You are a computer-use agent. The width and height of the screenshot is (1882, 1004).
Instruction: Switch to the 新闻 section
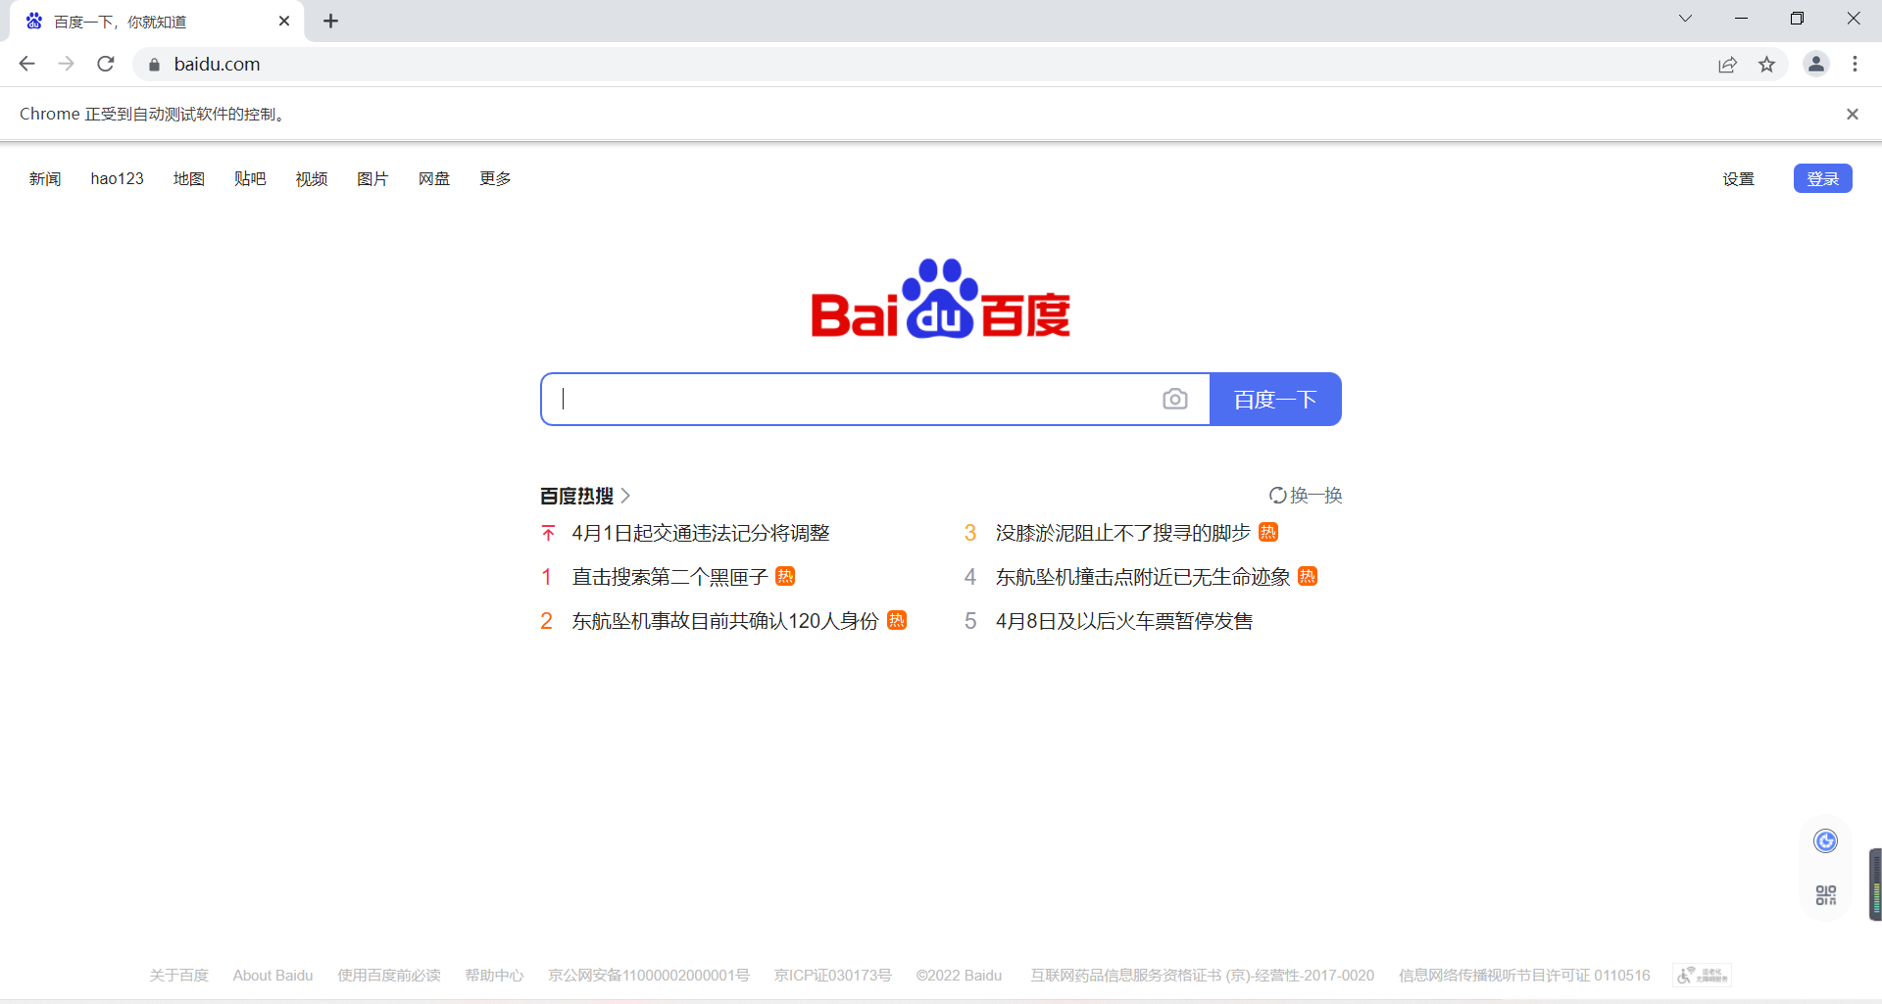point(45,178)
